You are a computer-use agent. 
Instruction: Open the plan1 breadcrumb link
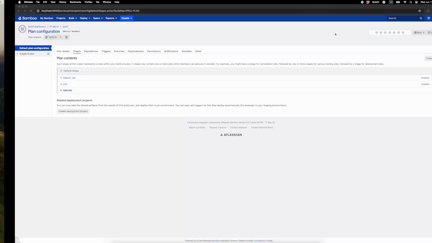(65, 27)
